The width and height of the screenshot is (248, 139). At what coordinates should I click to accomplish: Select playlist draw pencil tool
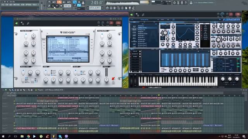coord(10,90)
